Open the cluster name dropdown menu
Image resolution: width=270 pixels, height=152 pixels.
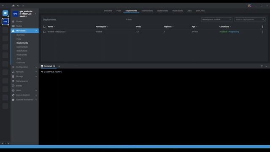(35, 14)
